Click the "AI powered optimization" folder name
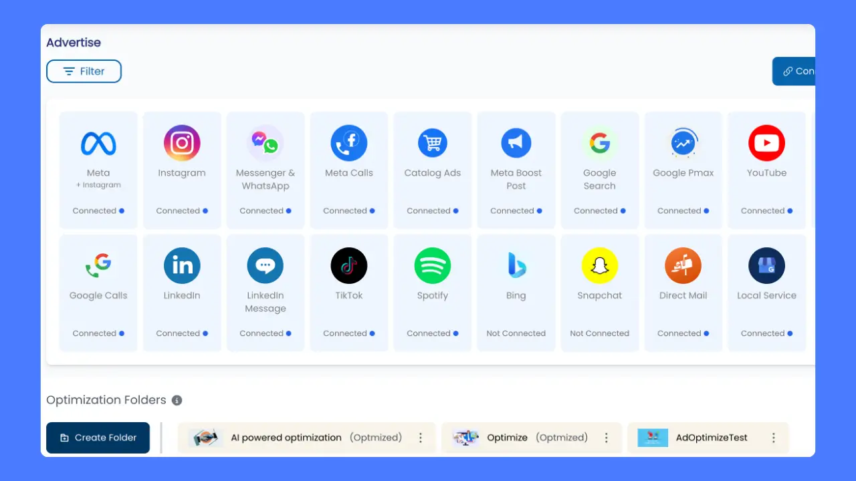This screenshot has height=481, width=856. tap(286, 438)
